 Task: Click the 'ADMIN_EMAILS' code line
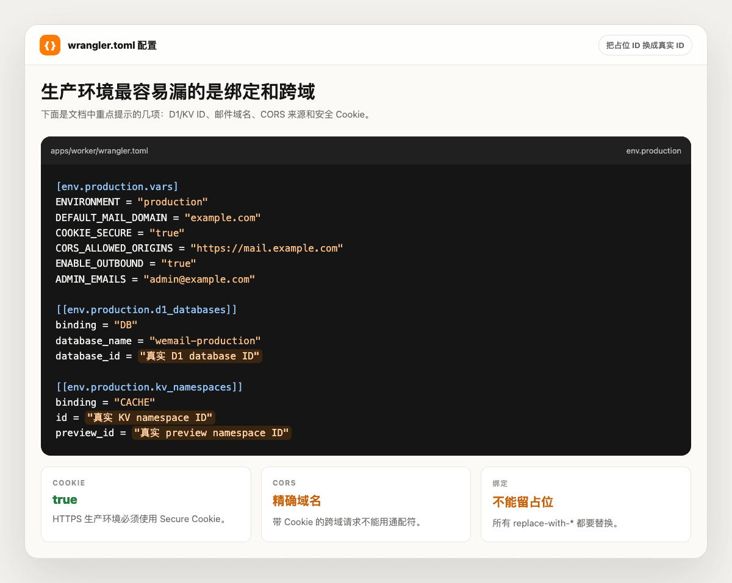point(155,279)
